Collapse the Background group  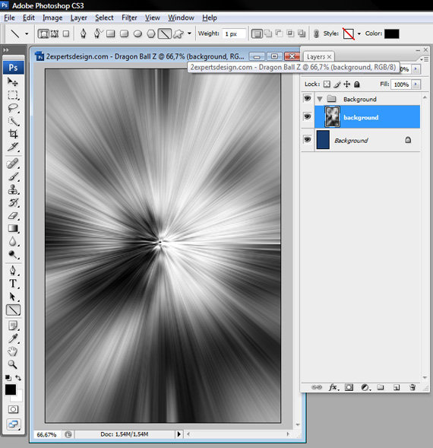click(x=320, y=99)
